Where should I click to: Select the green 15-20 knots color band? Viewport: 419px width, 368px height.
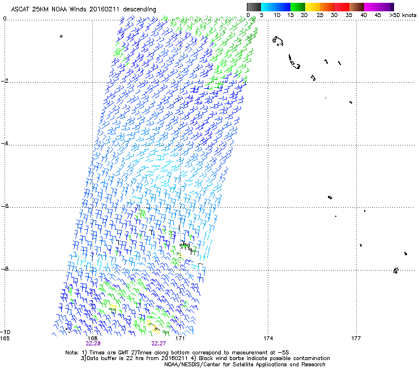click(298, 7)
